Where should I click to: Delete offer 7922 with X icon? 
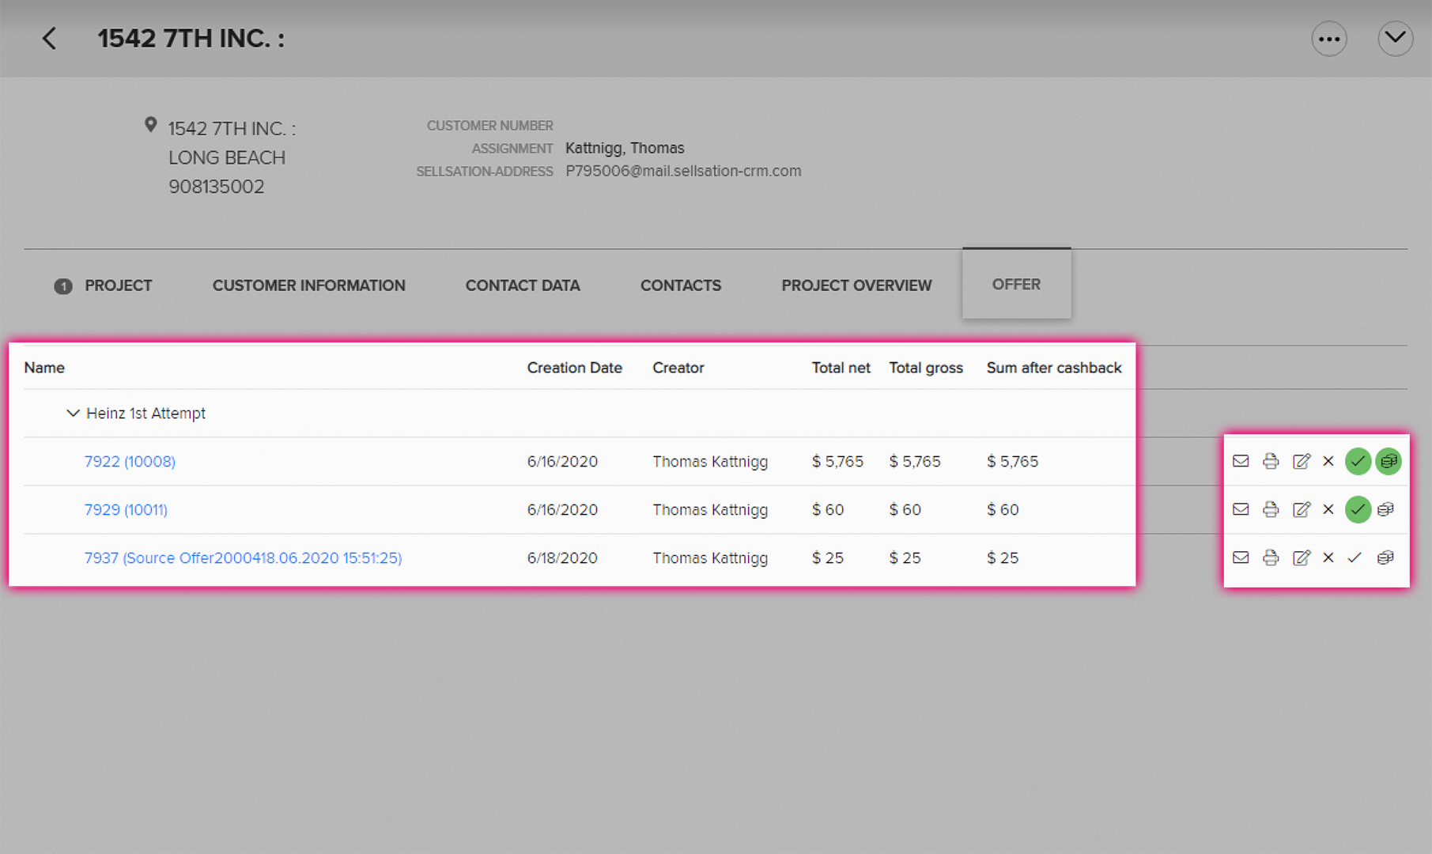click(x=1328, y=461)
